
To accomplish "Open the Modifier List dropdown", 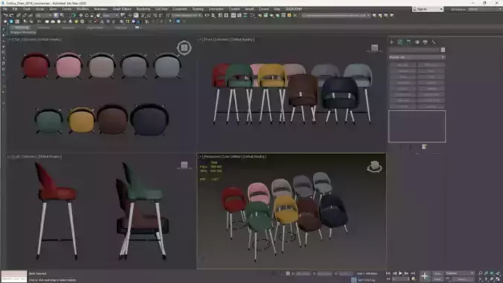I will pyautogui.click(x=417, y=57).
